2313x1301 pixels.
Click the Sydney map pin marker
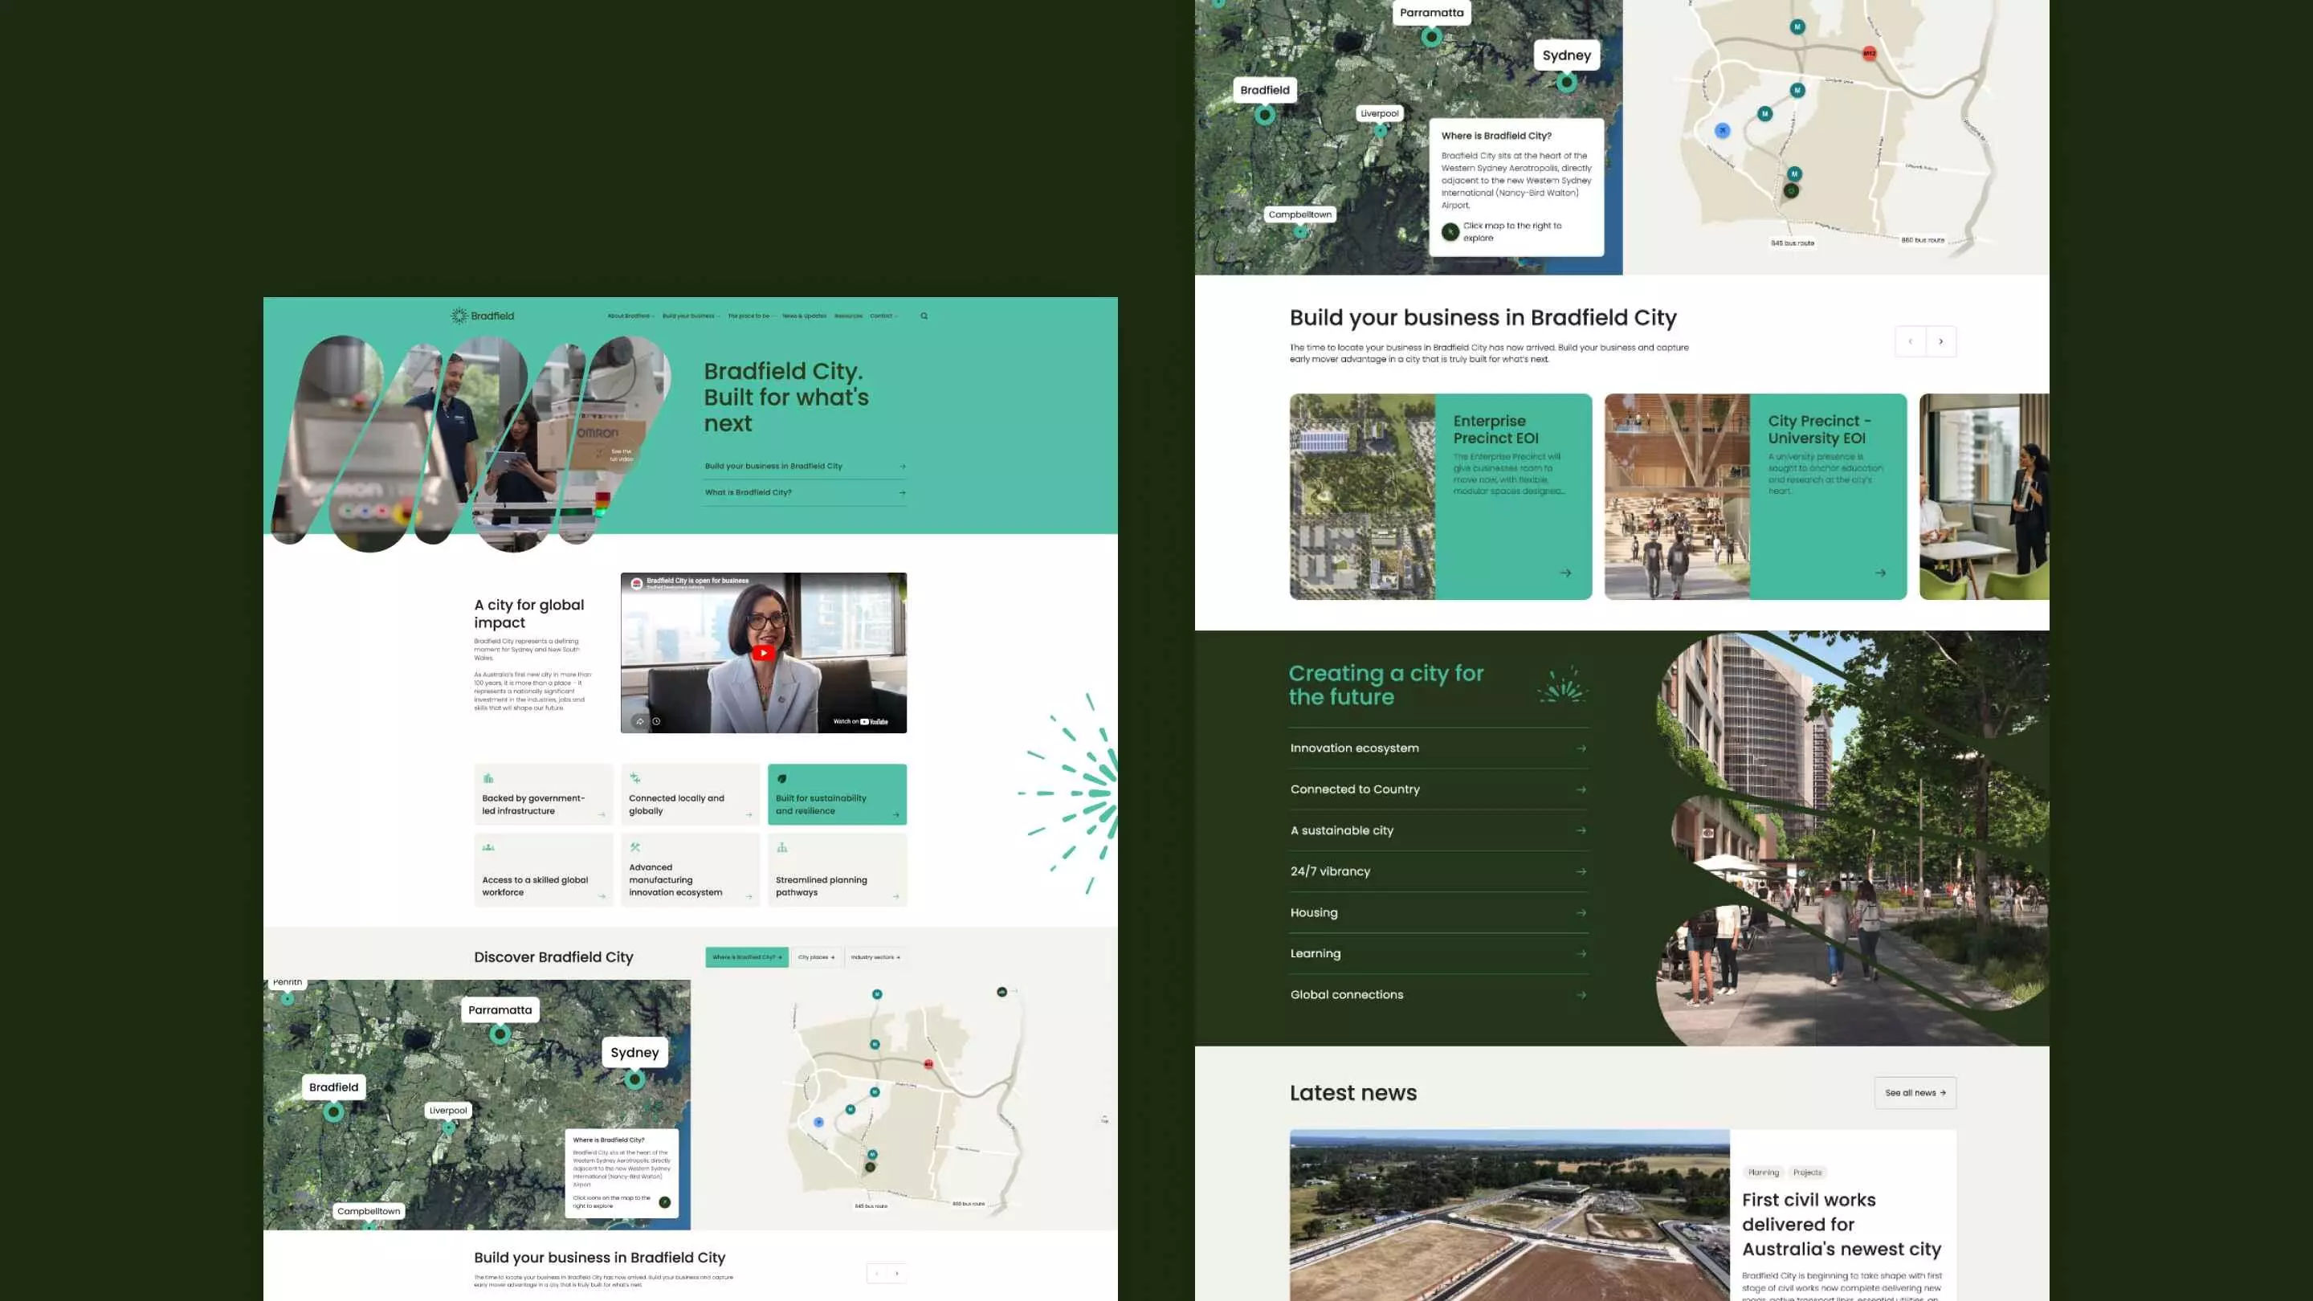tap(1566, 83)
